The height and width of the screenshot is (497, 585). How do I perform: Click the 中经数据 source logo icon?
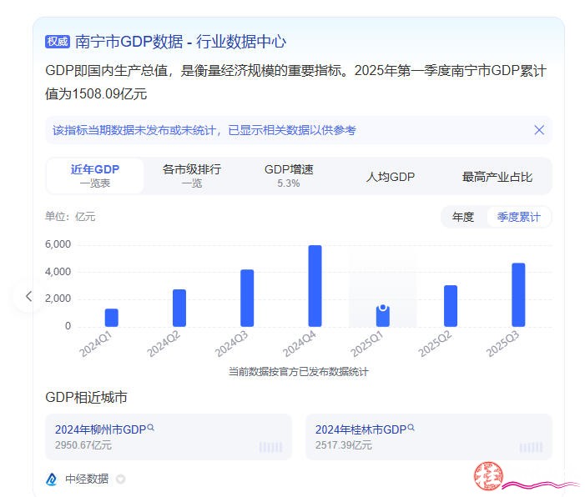pos(52,479)
